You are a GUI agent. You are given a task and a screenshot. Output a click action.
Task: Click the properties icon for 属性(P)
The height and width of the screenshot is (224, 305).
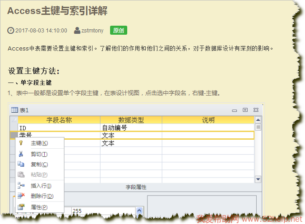pos(21,207)
